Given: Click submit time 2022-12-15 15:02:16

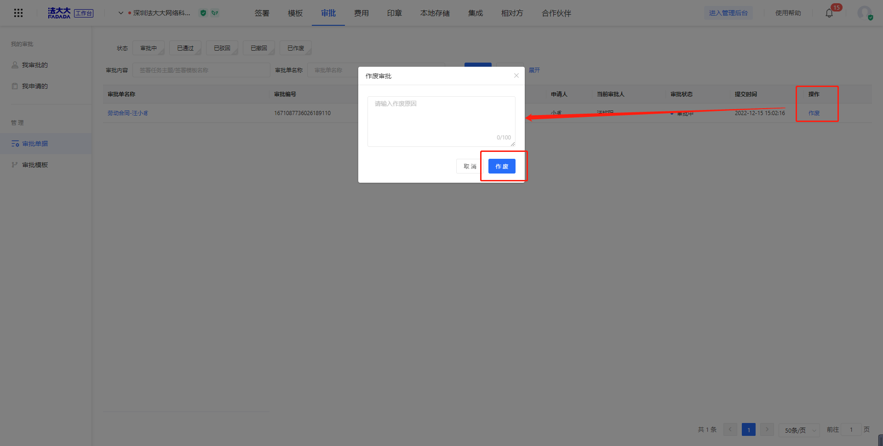Looking at the screenshot, I should coord(760,113).
